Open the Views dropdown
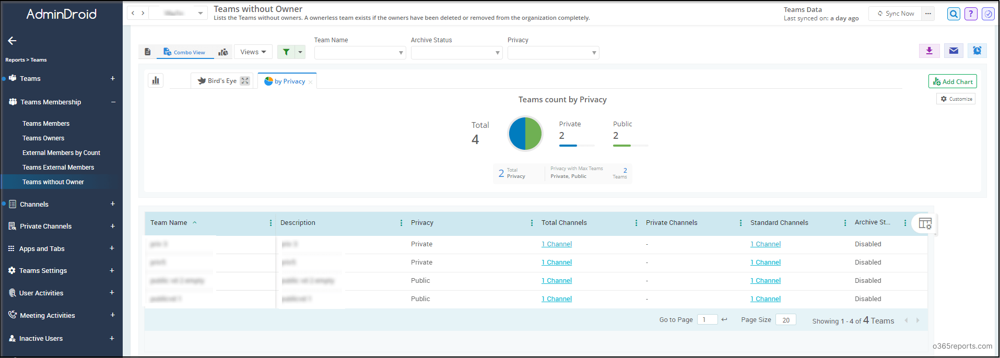Viewport: 1000px width, 358px height. click(253, 52)
